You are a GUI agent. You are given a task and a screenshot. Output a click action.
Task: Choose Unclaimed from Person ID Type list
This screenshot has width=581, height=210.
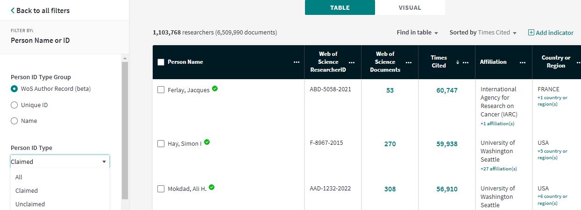pyautogui.click(x=30, y=204)
